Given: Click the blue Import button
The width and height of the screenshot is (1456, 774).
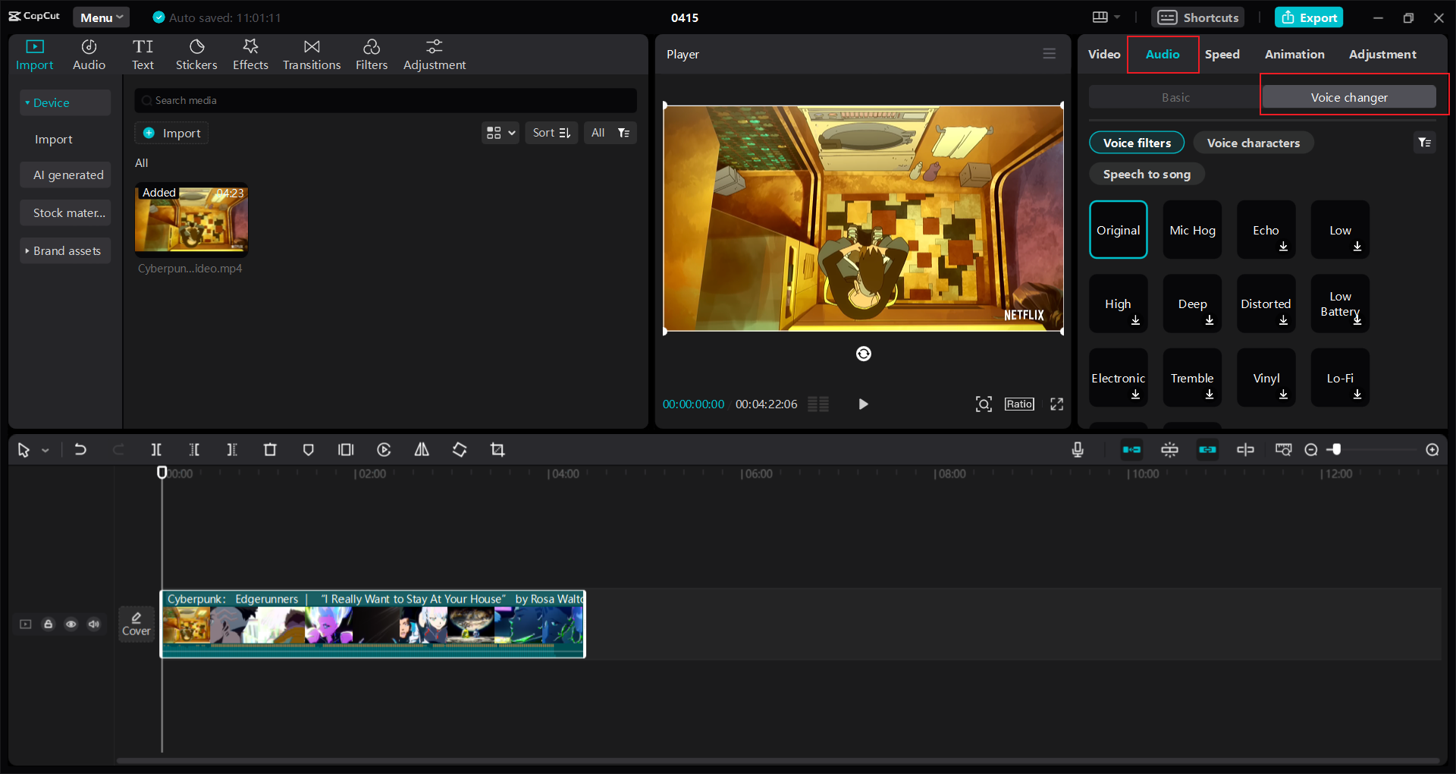Looking at the screenshot, I should (x=172, y=133).
